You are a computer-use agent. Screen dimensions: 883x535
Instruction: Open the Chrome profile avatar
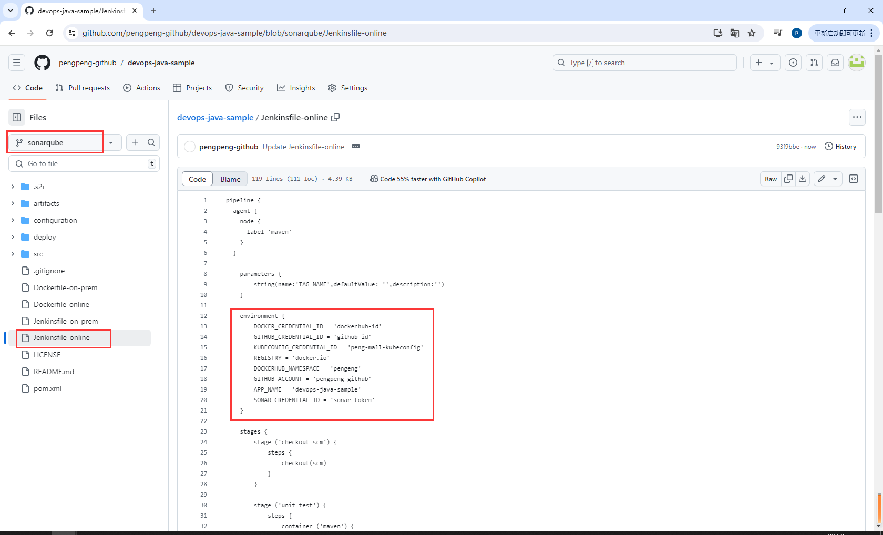click(797, 33)
